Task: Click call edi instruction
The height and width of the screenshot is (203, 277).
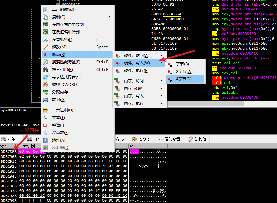Action: pos(222,83)
